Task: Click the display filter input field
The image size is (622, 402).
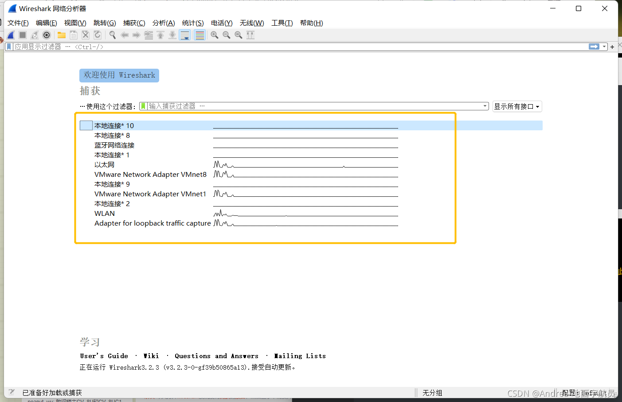Action: (x=300, y=47)
